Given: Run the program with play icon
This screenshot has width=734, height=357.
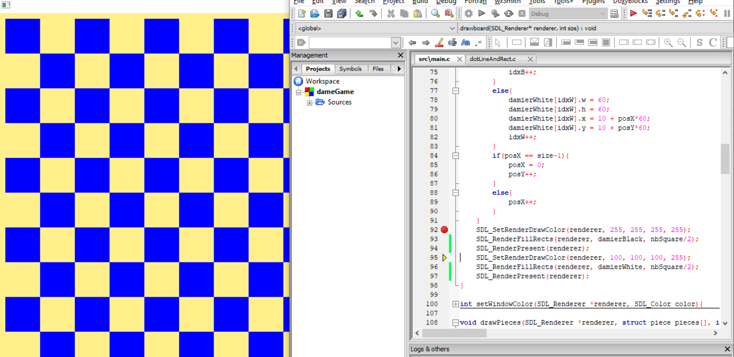Looking at the screenshot, I should pos(482,14).
